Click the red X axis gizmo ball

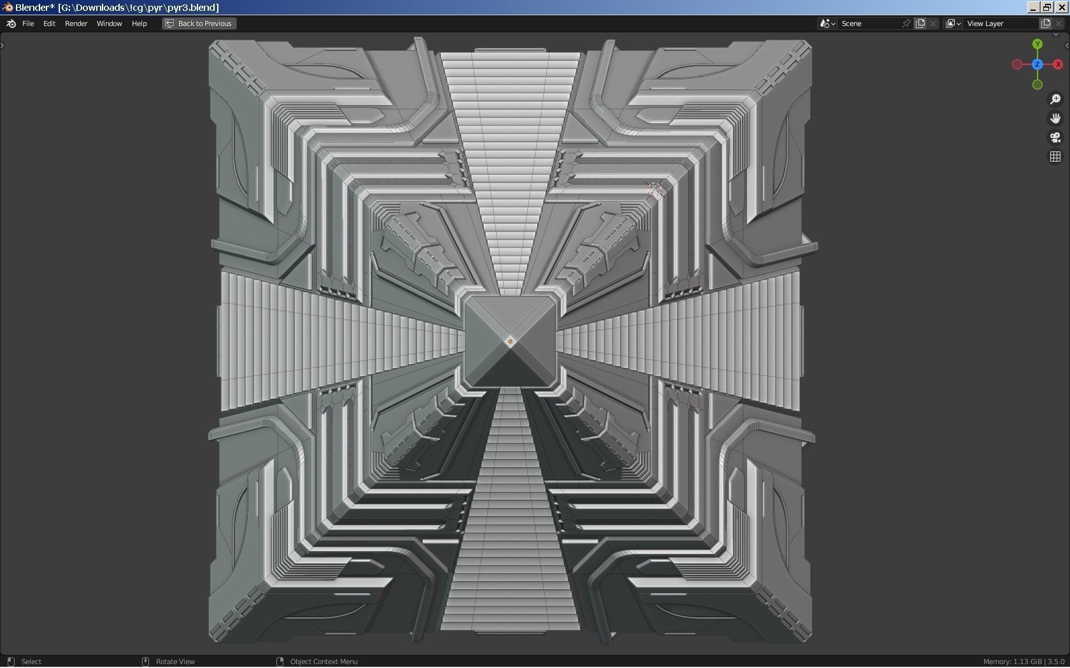tap(1058, 64)
